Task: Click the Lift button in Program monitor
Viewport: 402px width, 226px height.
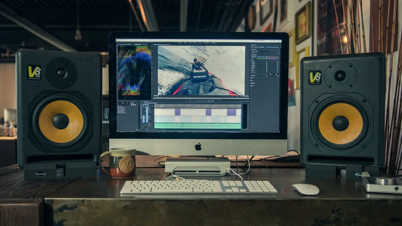Action: pyautogui.click(x=208, y=101)
